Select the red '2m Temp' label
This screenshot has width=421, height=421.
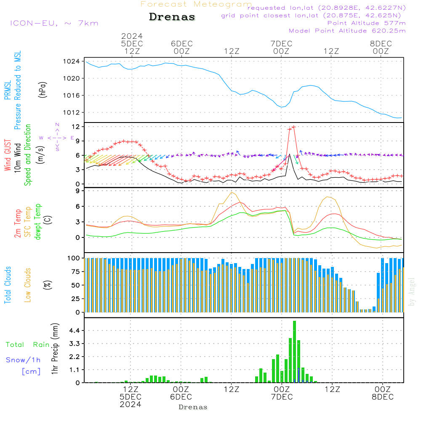(x=17, y=224)
